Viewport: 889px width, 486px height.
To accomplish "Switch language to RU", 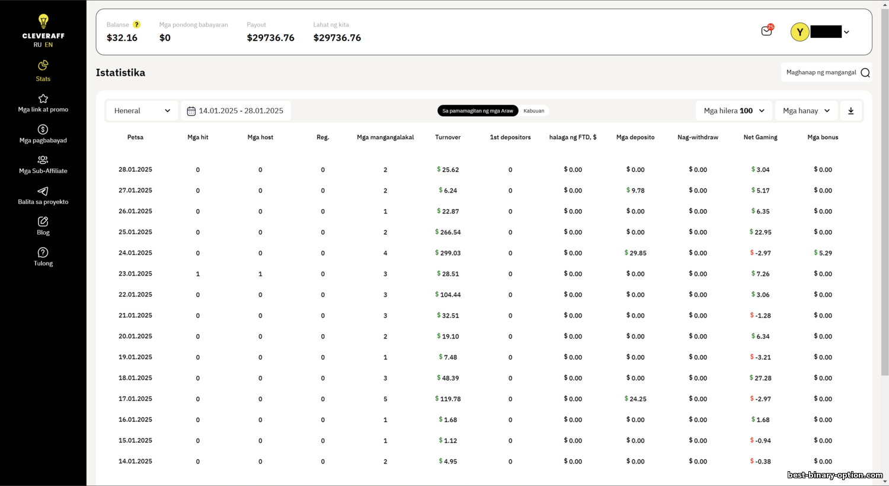I will coord(37,44).
